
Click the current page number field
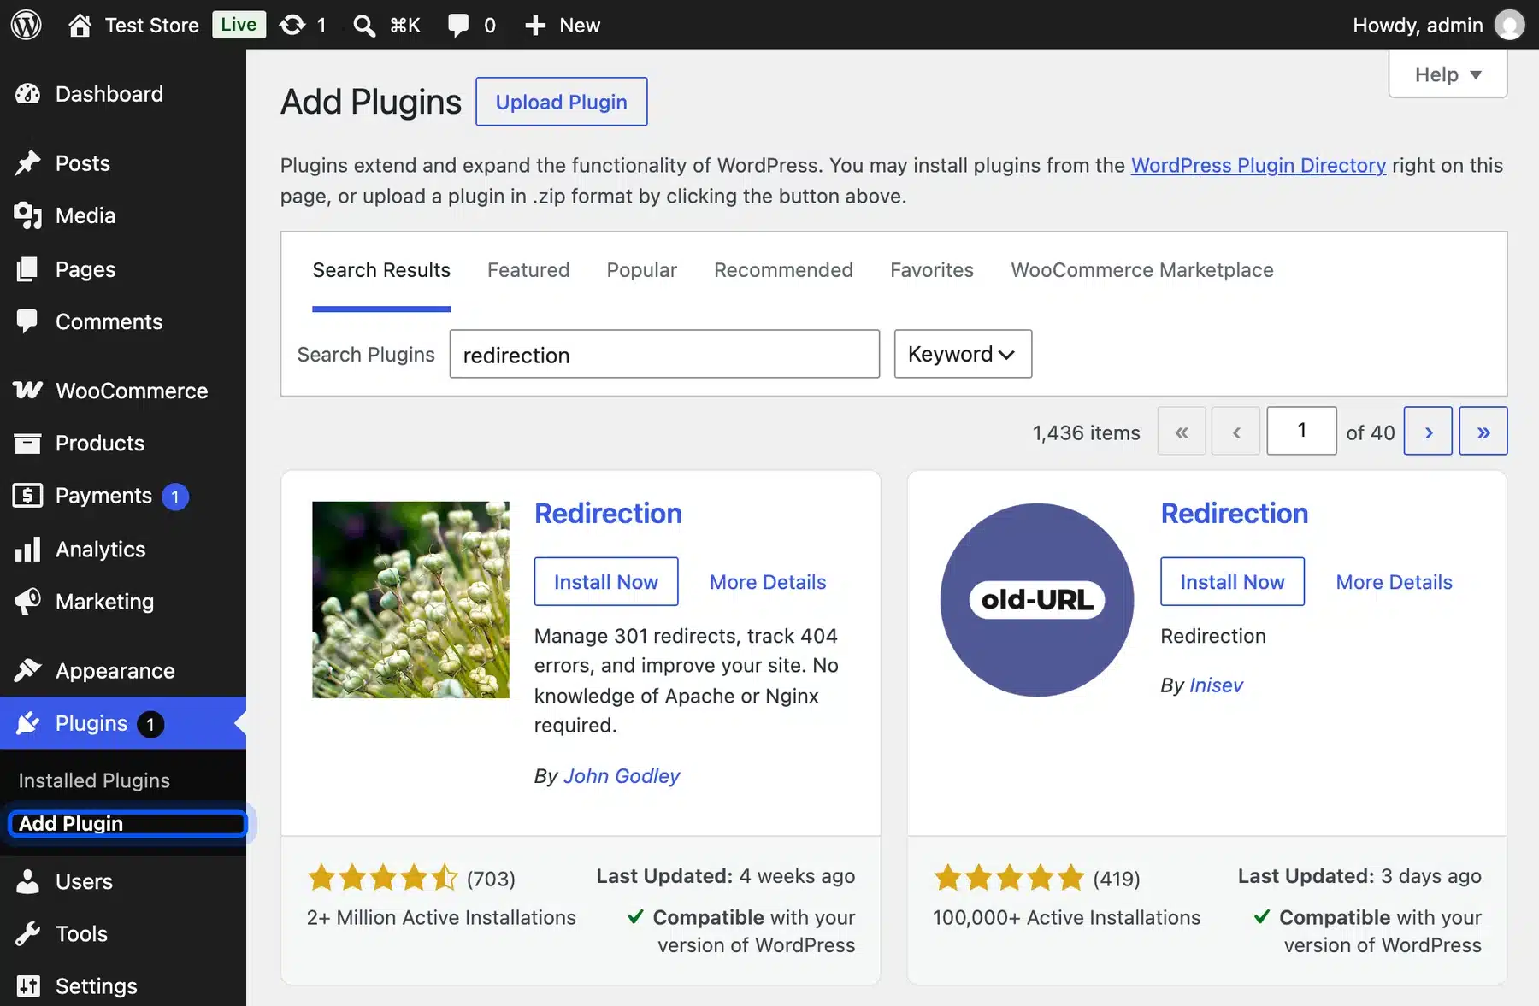1301,431
